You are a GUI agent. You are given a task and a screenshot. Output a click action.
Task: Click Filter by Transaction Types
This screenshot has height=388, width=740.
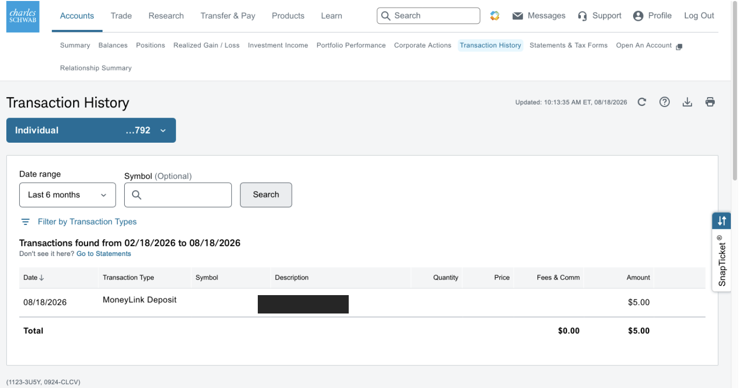(x=87, y=222)
